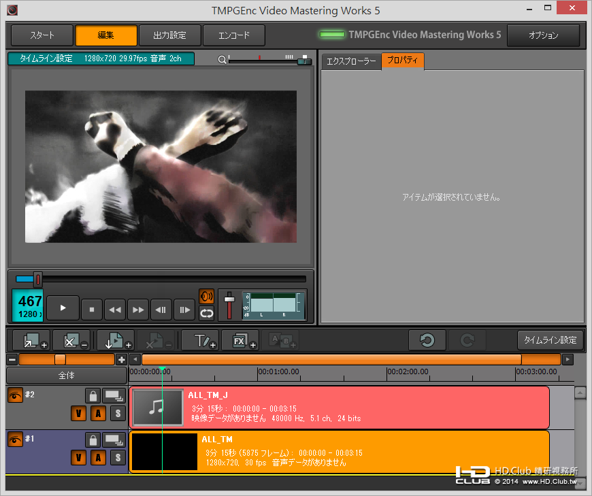Click preview magnifier zoom icon
Image resolution: width=592 pixels, height=496 pixels.
pos(222,60)
